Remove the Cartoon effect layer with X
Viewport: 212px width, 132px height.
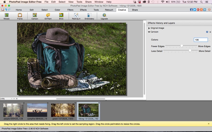click(210, 32)
